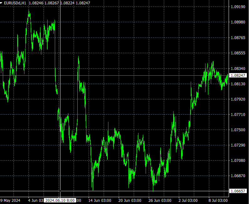Image resolution: width=249 pixels, height=204 pixels.
Task: Click the crosshair date label 2024.06.10 8:00
Action: click(60, 200)
